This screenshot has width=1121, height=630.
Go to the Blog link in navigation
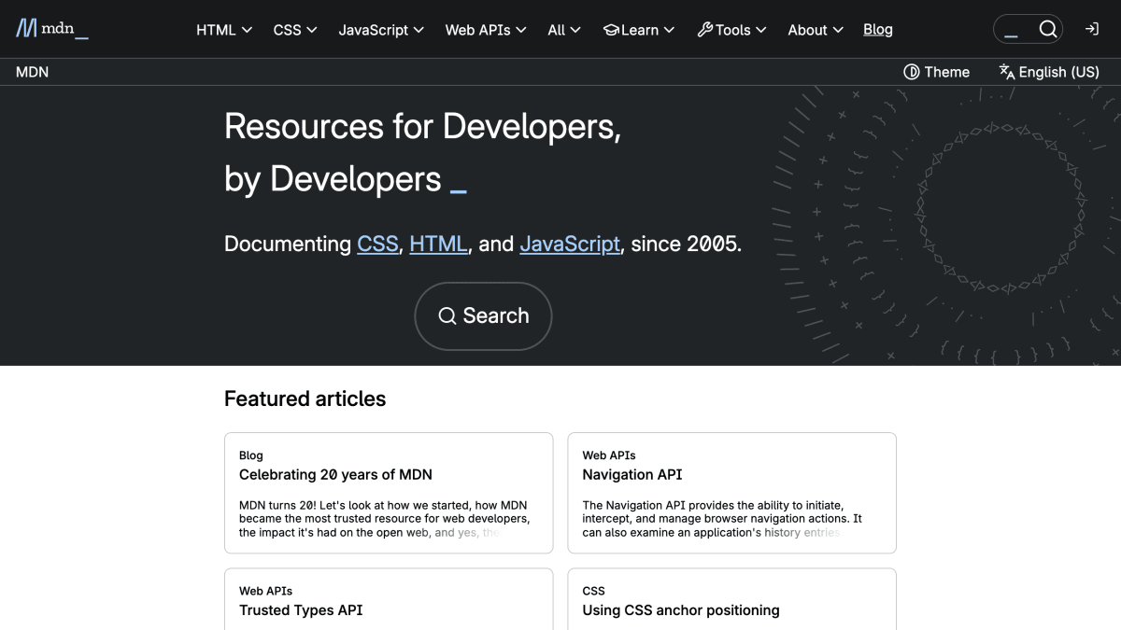coord(878,29)
